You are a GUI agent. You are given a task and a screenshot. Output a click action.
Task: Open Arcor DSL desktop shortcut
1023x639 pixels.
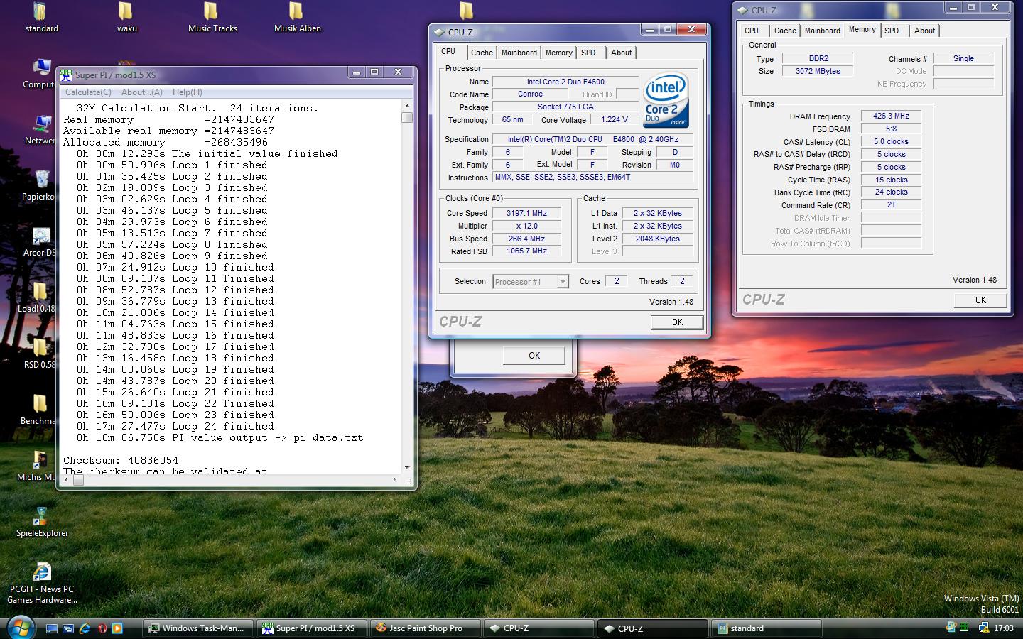click(x=40, y=242)
